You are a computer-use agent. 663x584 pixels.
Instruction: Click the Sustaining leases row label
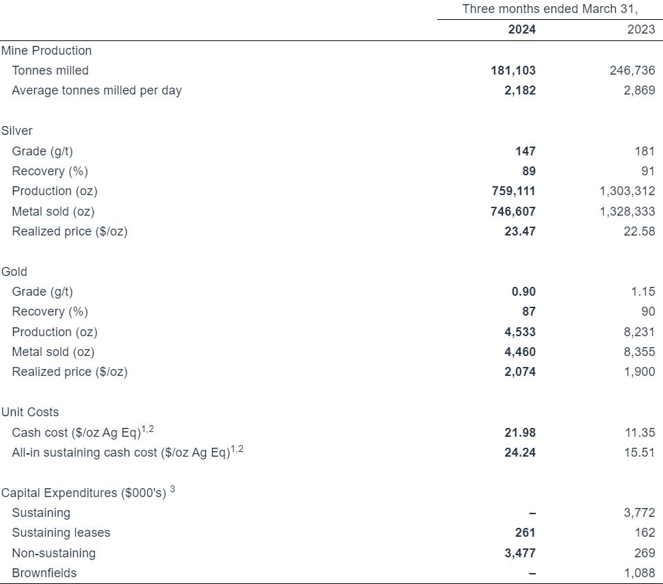pos(61,533)
